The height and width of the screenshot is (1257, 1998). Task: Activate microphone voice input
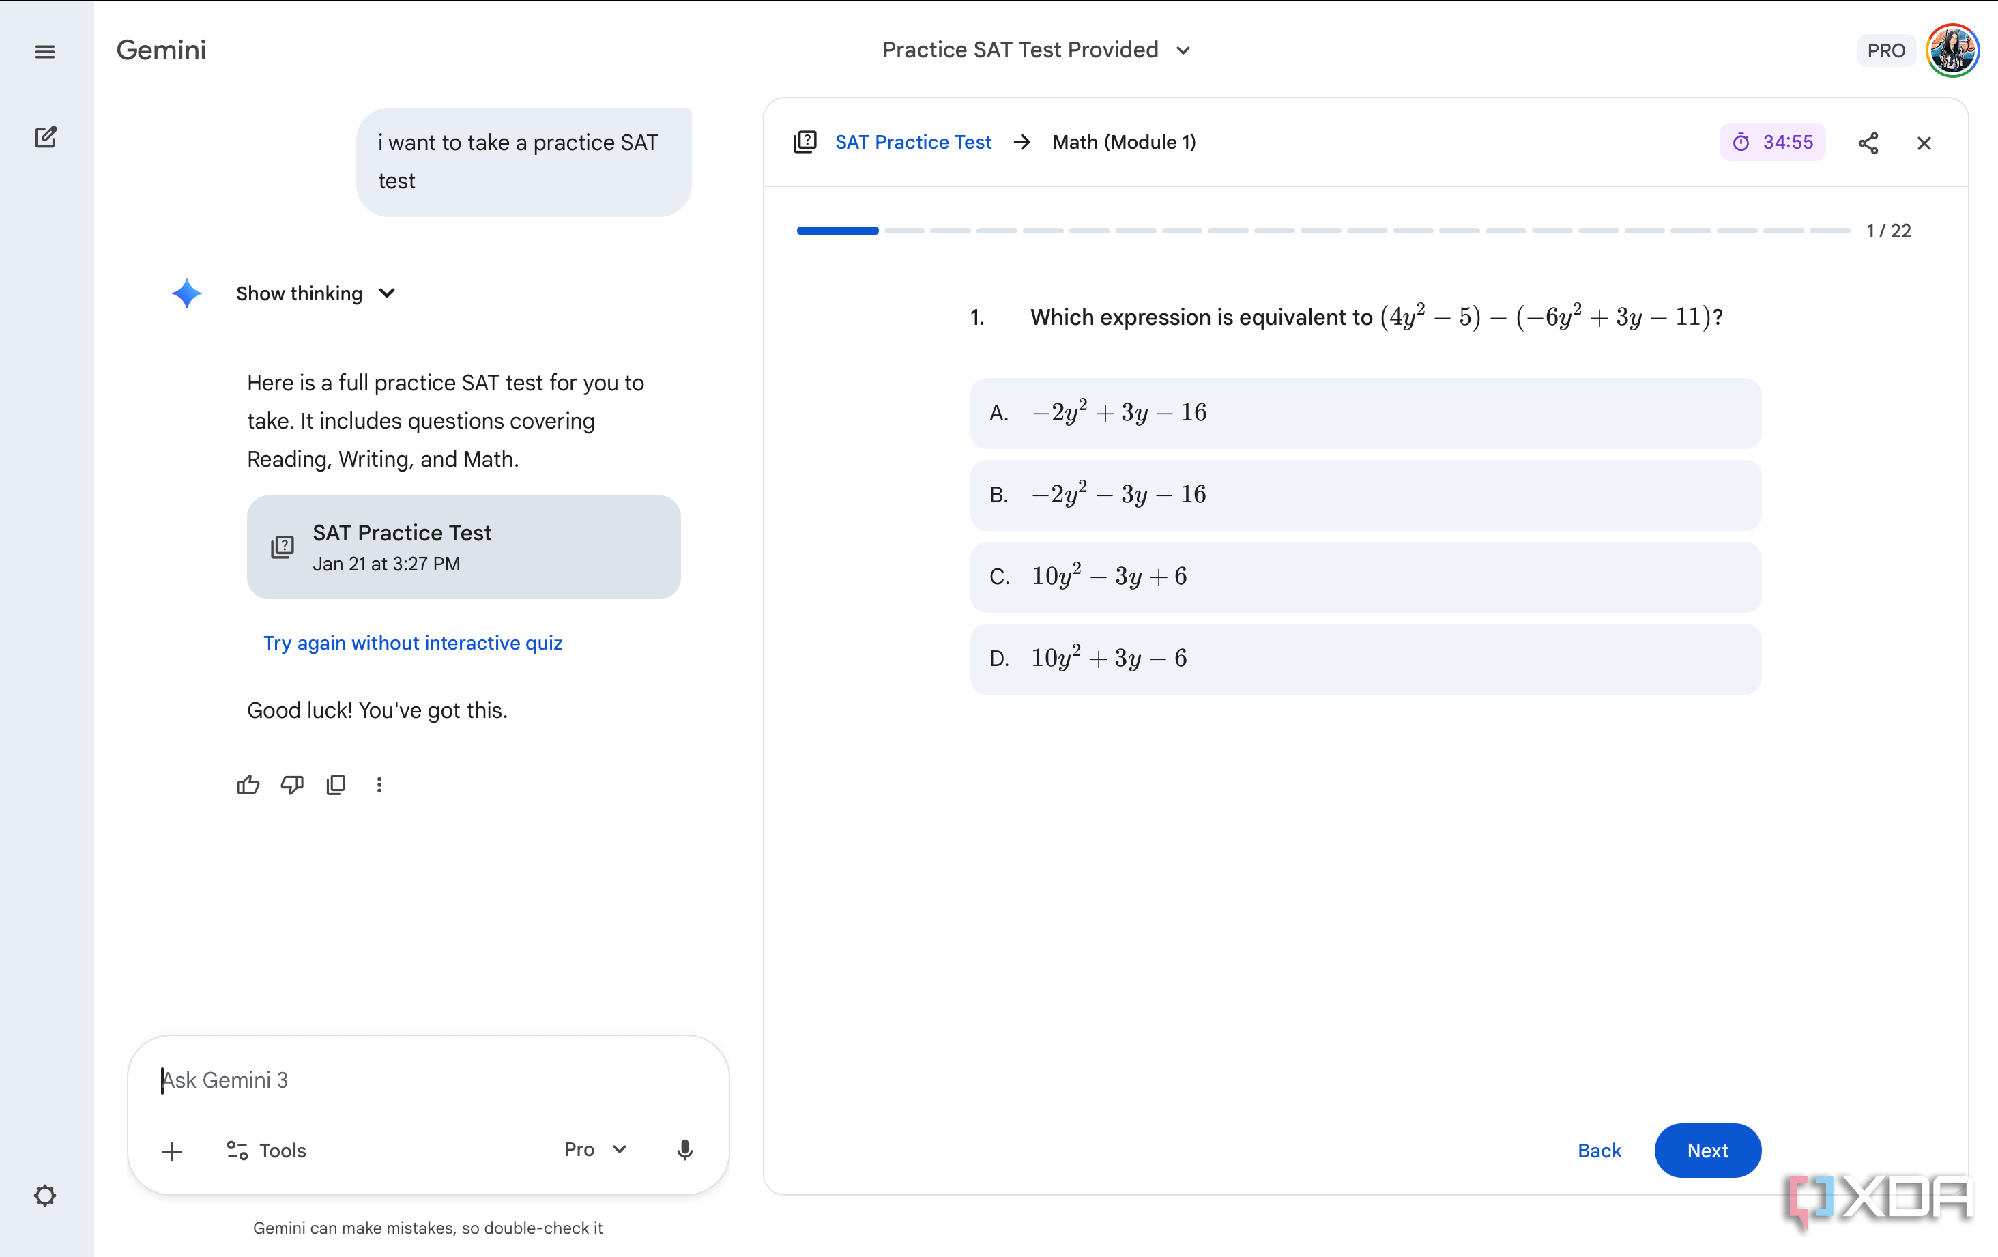point(684,1149)
